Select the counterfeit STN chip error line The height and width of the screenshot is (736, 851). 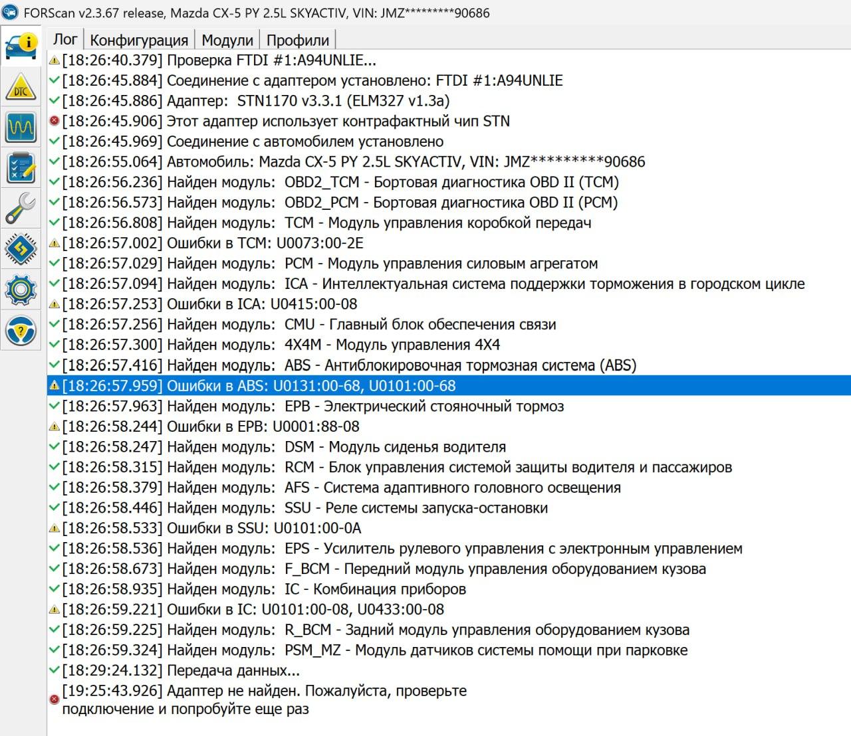tap(286, 121)
